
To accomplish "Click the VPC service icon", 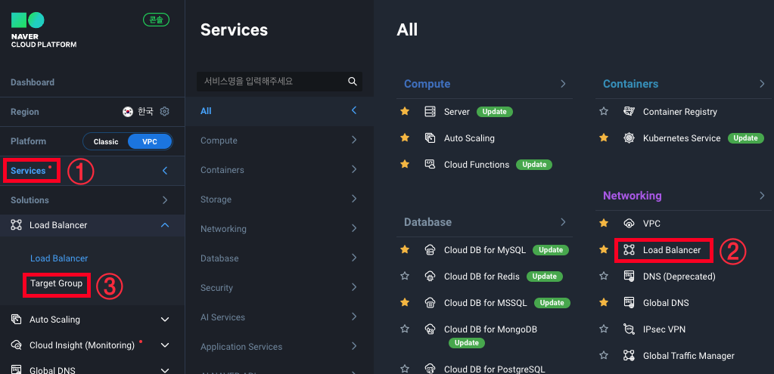I will click(629, 223).
